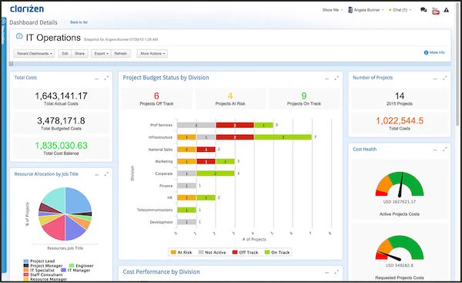Click the IT Specialist legend label
The image size is (462, 283).
(42, 270)
